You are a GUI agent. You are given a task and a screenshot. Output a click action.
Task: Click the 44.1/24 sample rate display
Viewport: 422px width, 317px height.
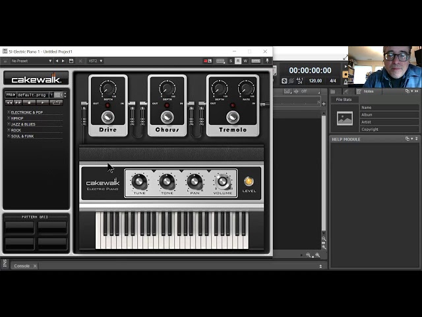pos(299,81)
